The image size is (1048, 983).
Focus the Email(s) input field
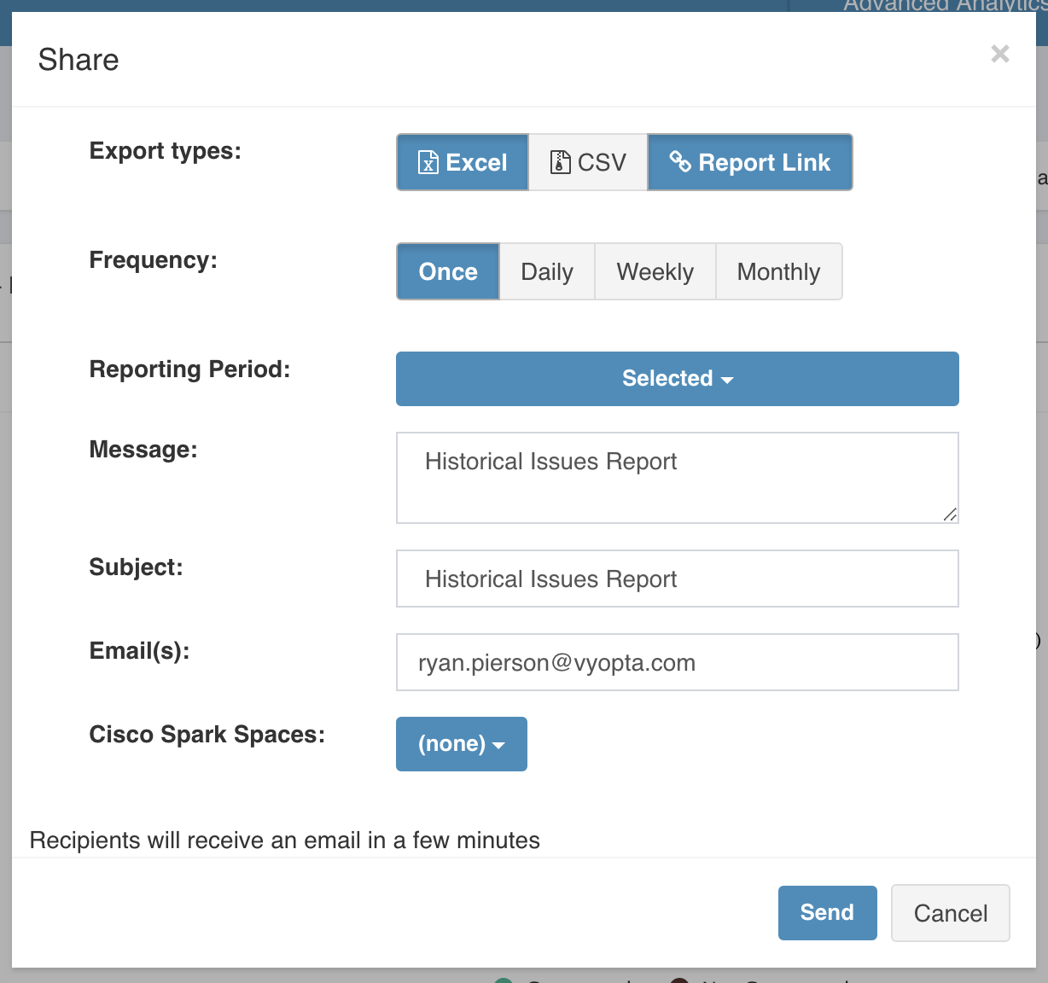tap(677, 662)
